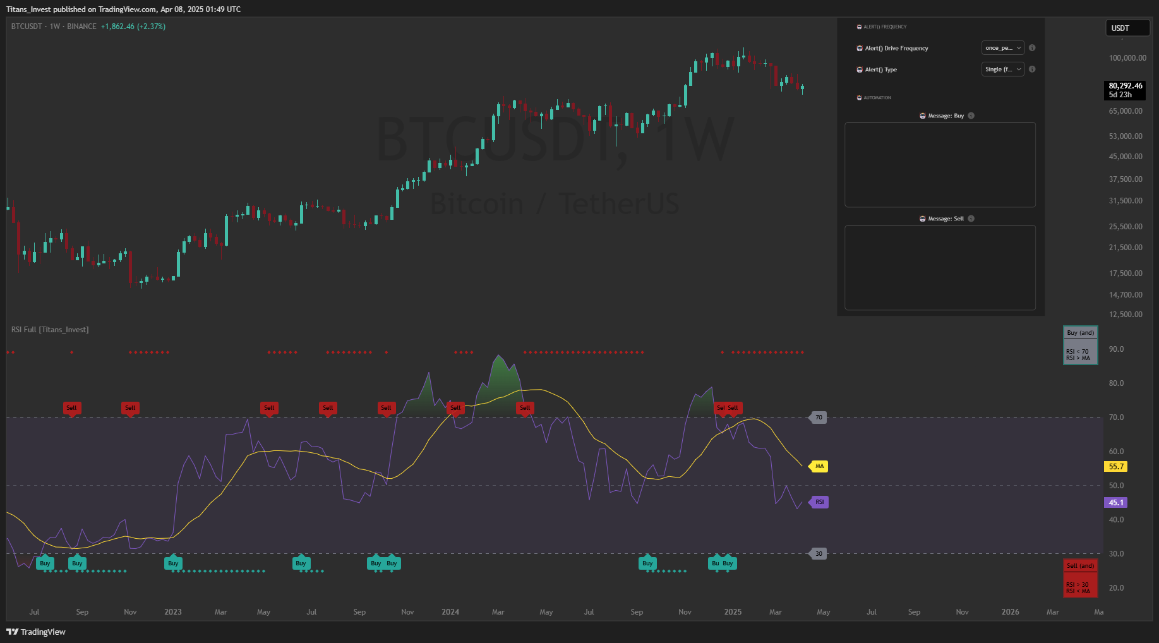Click the red Sell (and) conditions box
This screenshot has width=1159, height=643.
pos(1081,578)
